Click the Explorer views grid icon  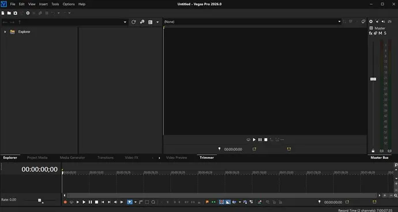click(151, 22)
